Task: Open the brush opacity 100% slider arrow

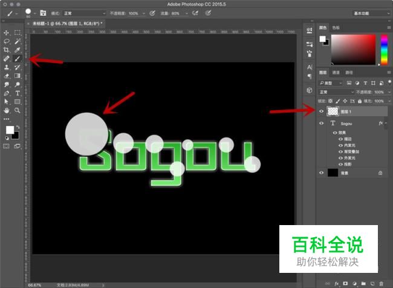Action: pos(144,13)
